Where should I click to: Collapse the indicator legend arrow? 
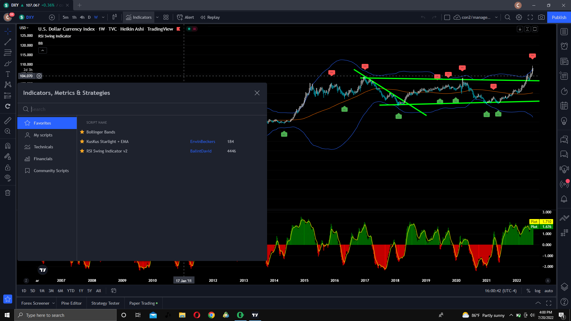click(x=43, y=51)
